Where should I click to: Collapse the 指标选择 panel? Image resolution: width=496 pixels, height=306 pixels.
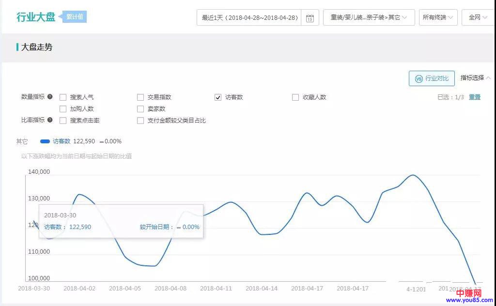(475, 78)
